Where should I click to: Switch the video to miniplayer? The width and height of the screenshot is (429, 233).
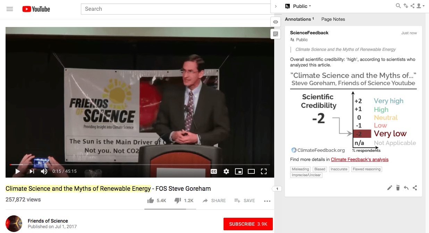pos(238,171)
